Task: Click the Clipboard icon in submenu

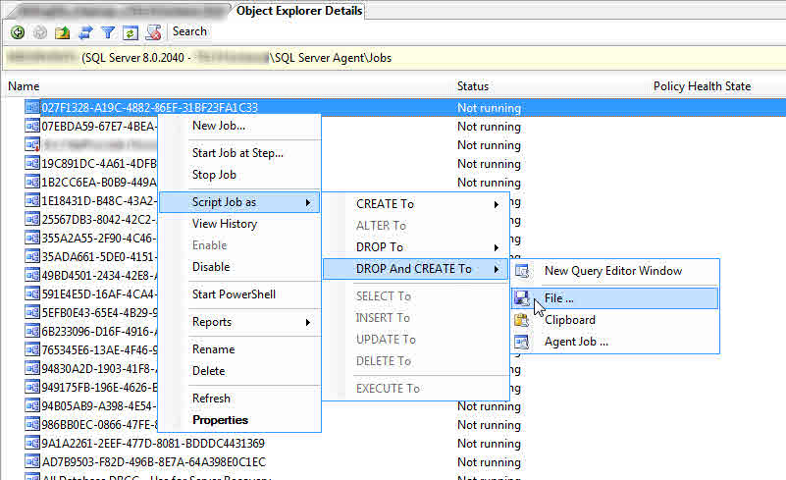Action: tap(522, 320)
